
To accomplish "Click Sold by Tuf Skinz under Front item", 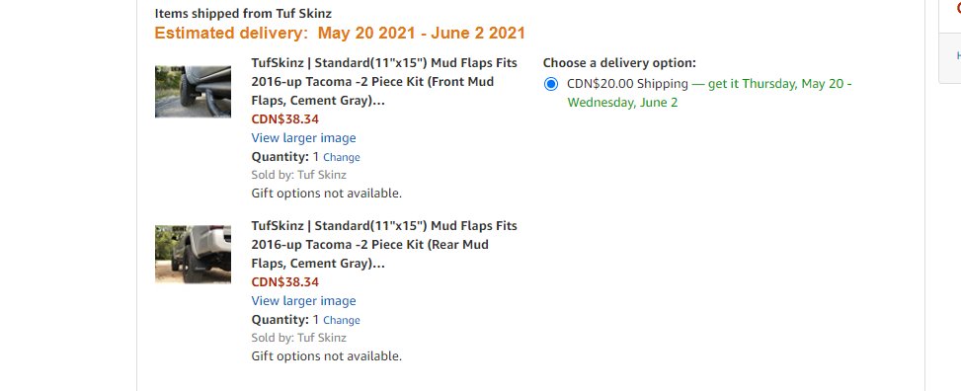I will coord(298,175).
